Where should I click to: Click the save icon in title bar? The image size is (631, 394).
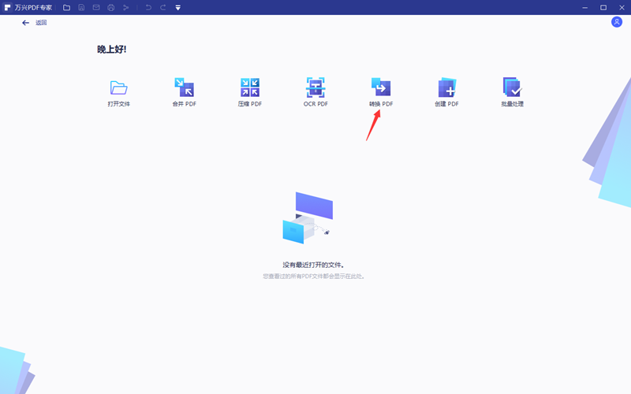coord(81,7)
